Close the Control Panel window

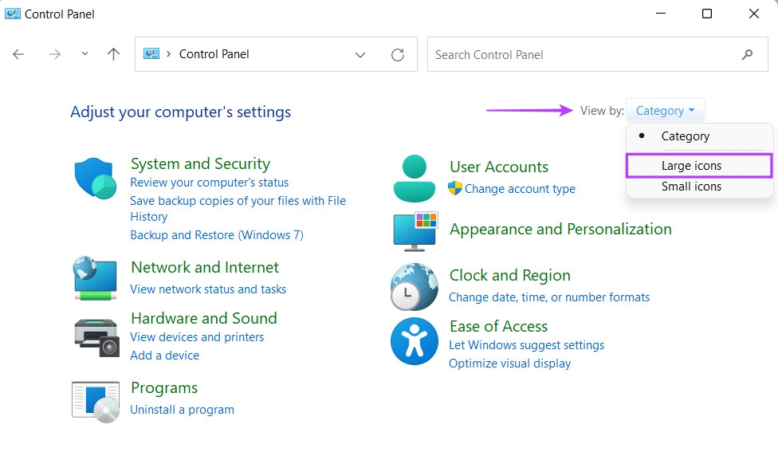[754, 14]
